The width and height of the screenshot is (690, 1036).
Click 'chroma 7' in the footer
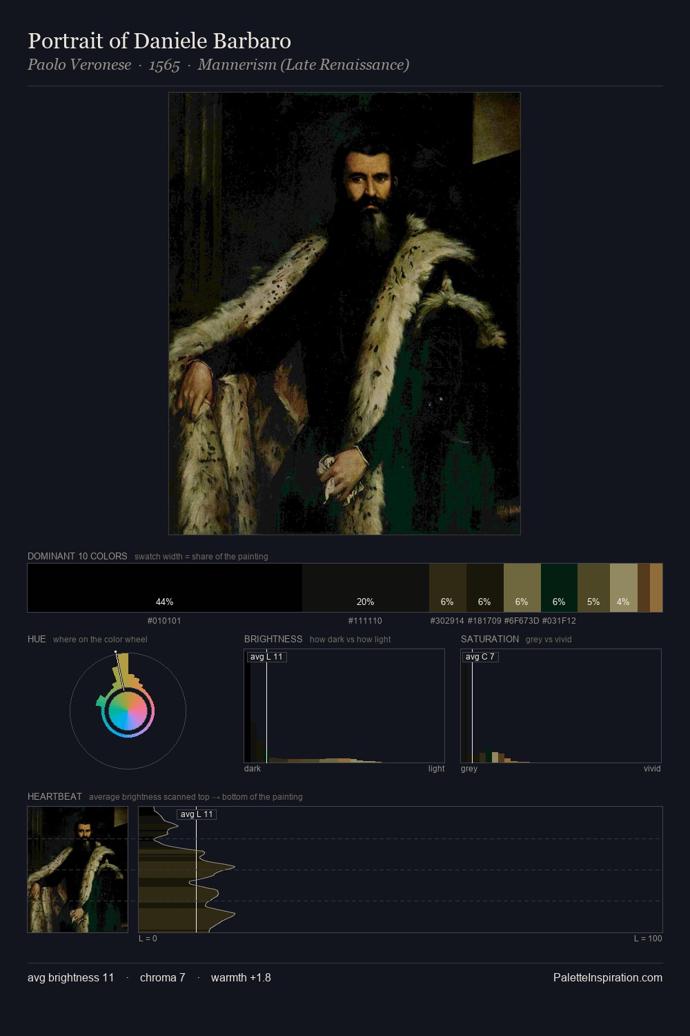coord(163,977)
